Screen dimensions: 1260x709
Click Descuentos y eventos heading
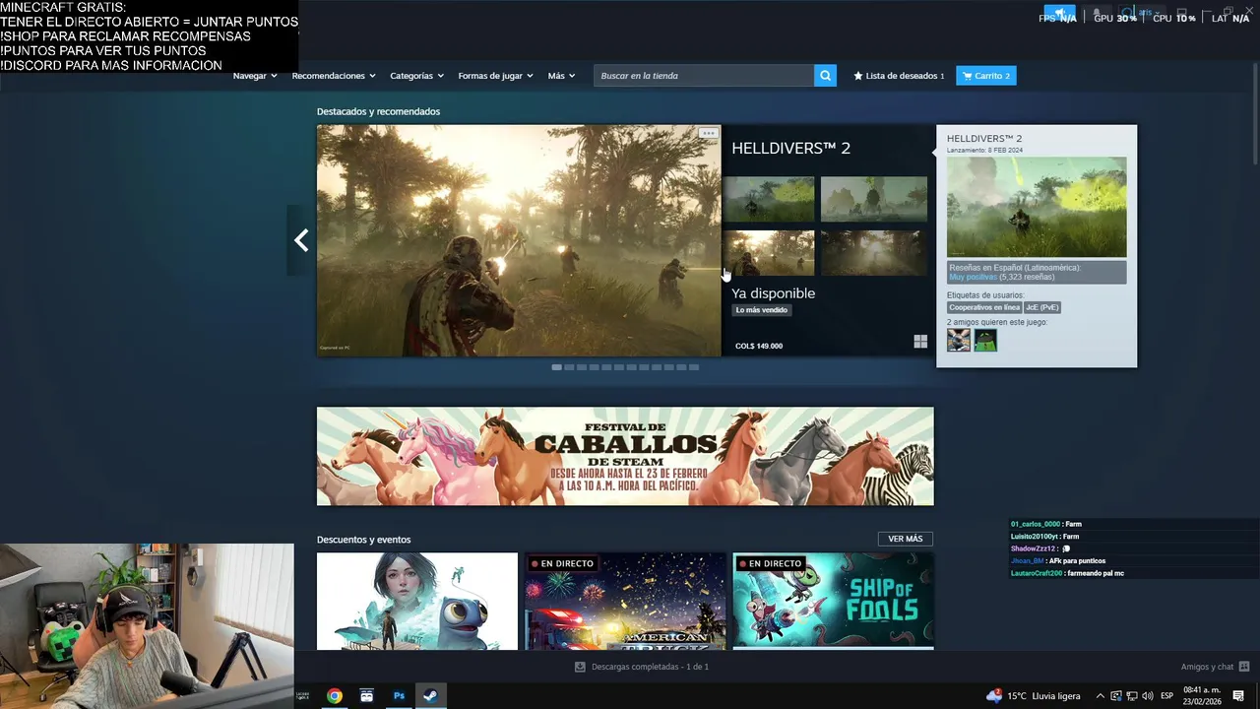coord(364,540)
